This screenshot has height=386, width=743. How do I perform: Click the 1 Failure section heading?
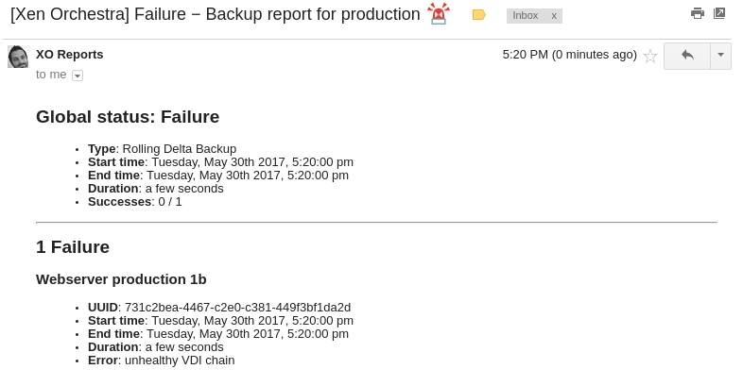(73, 247)
